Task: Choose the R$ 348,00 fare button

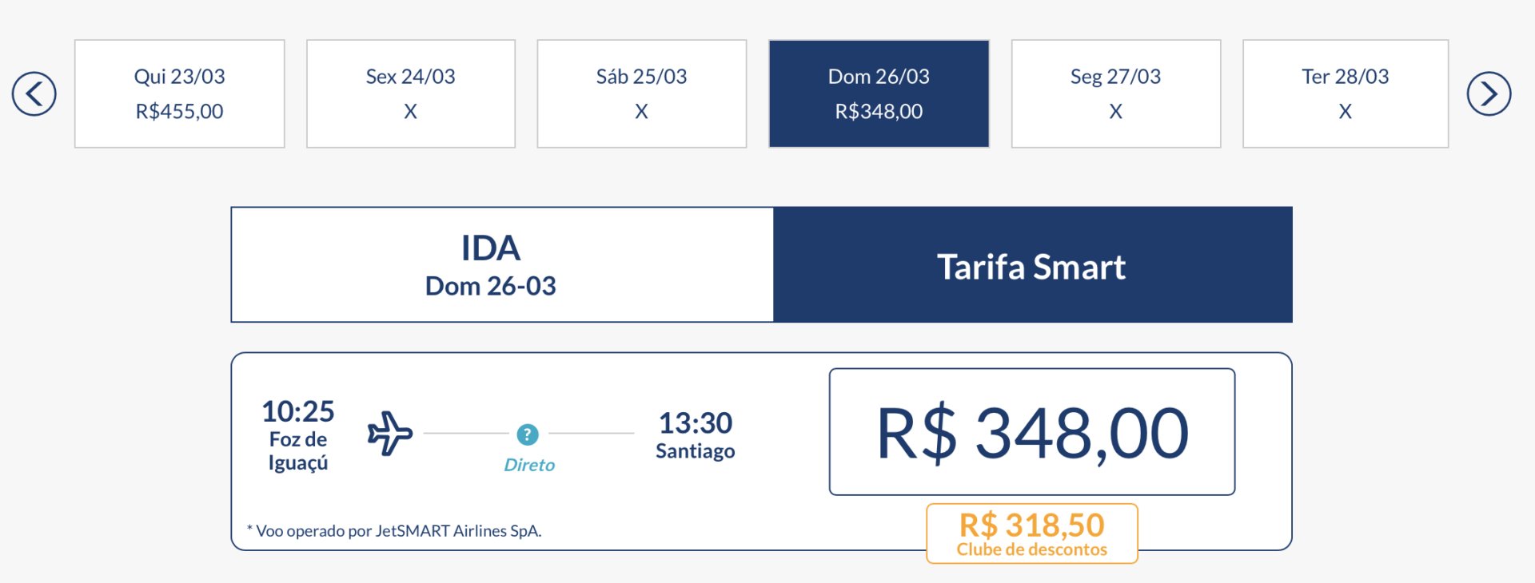Action: tap(1032, 432)
